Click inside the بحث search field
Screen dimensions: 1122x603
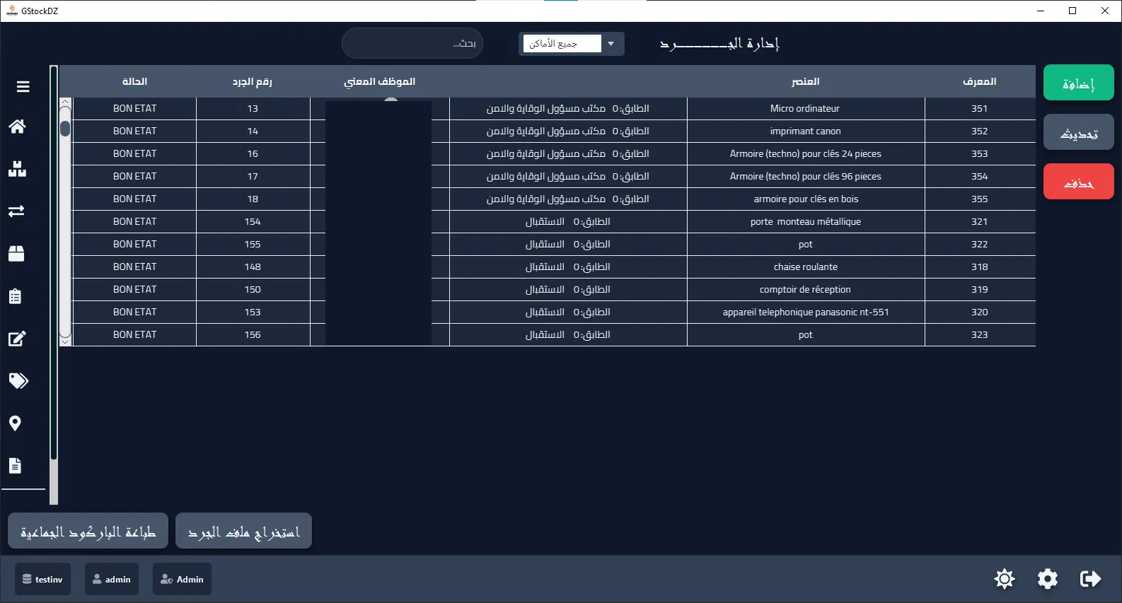[412, 43]
